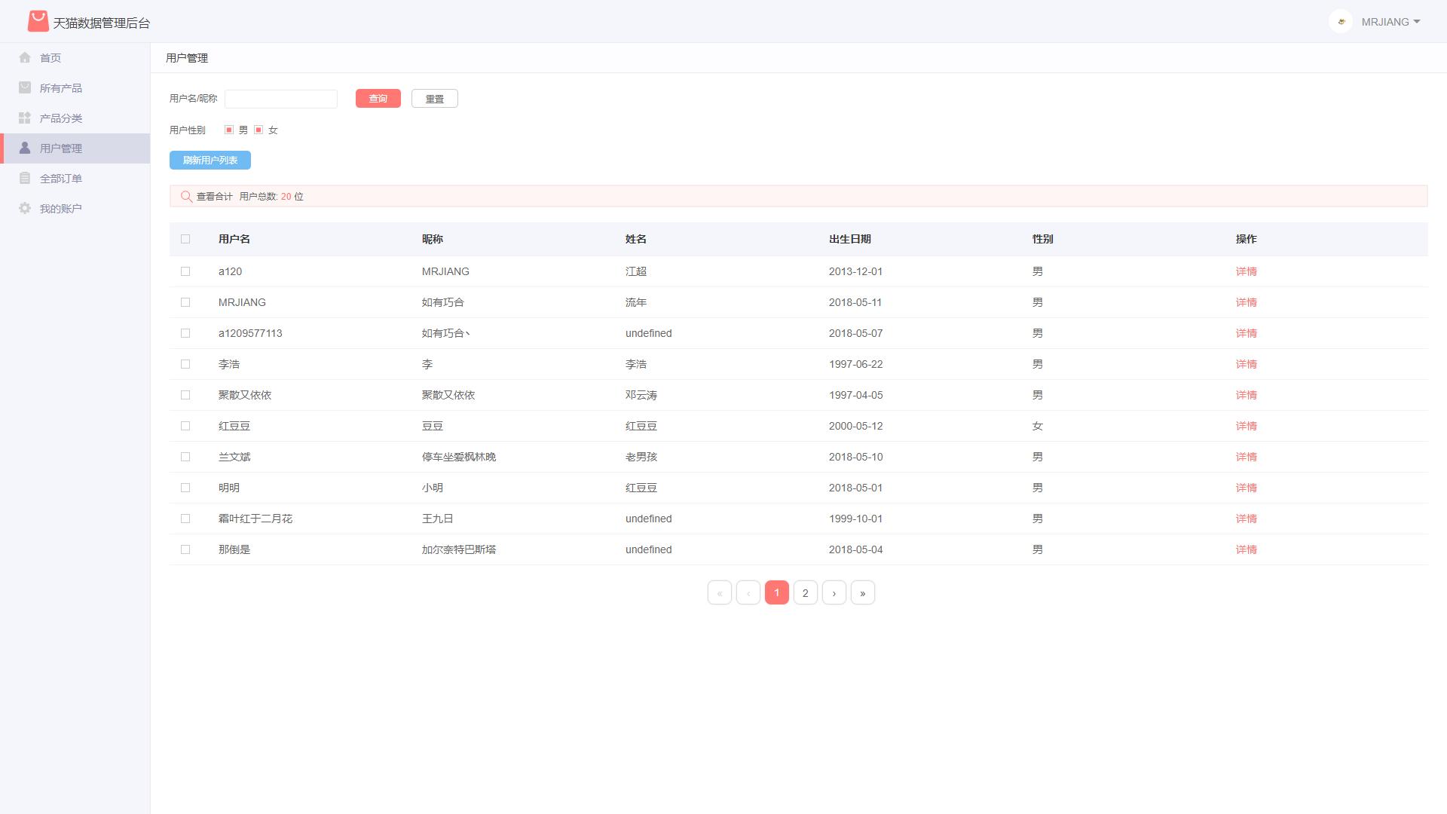Select page 2 in pagination
1447x814 pixels.
(x=805, y=592)
